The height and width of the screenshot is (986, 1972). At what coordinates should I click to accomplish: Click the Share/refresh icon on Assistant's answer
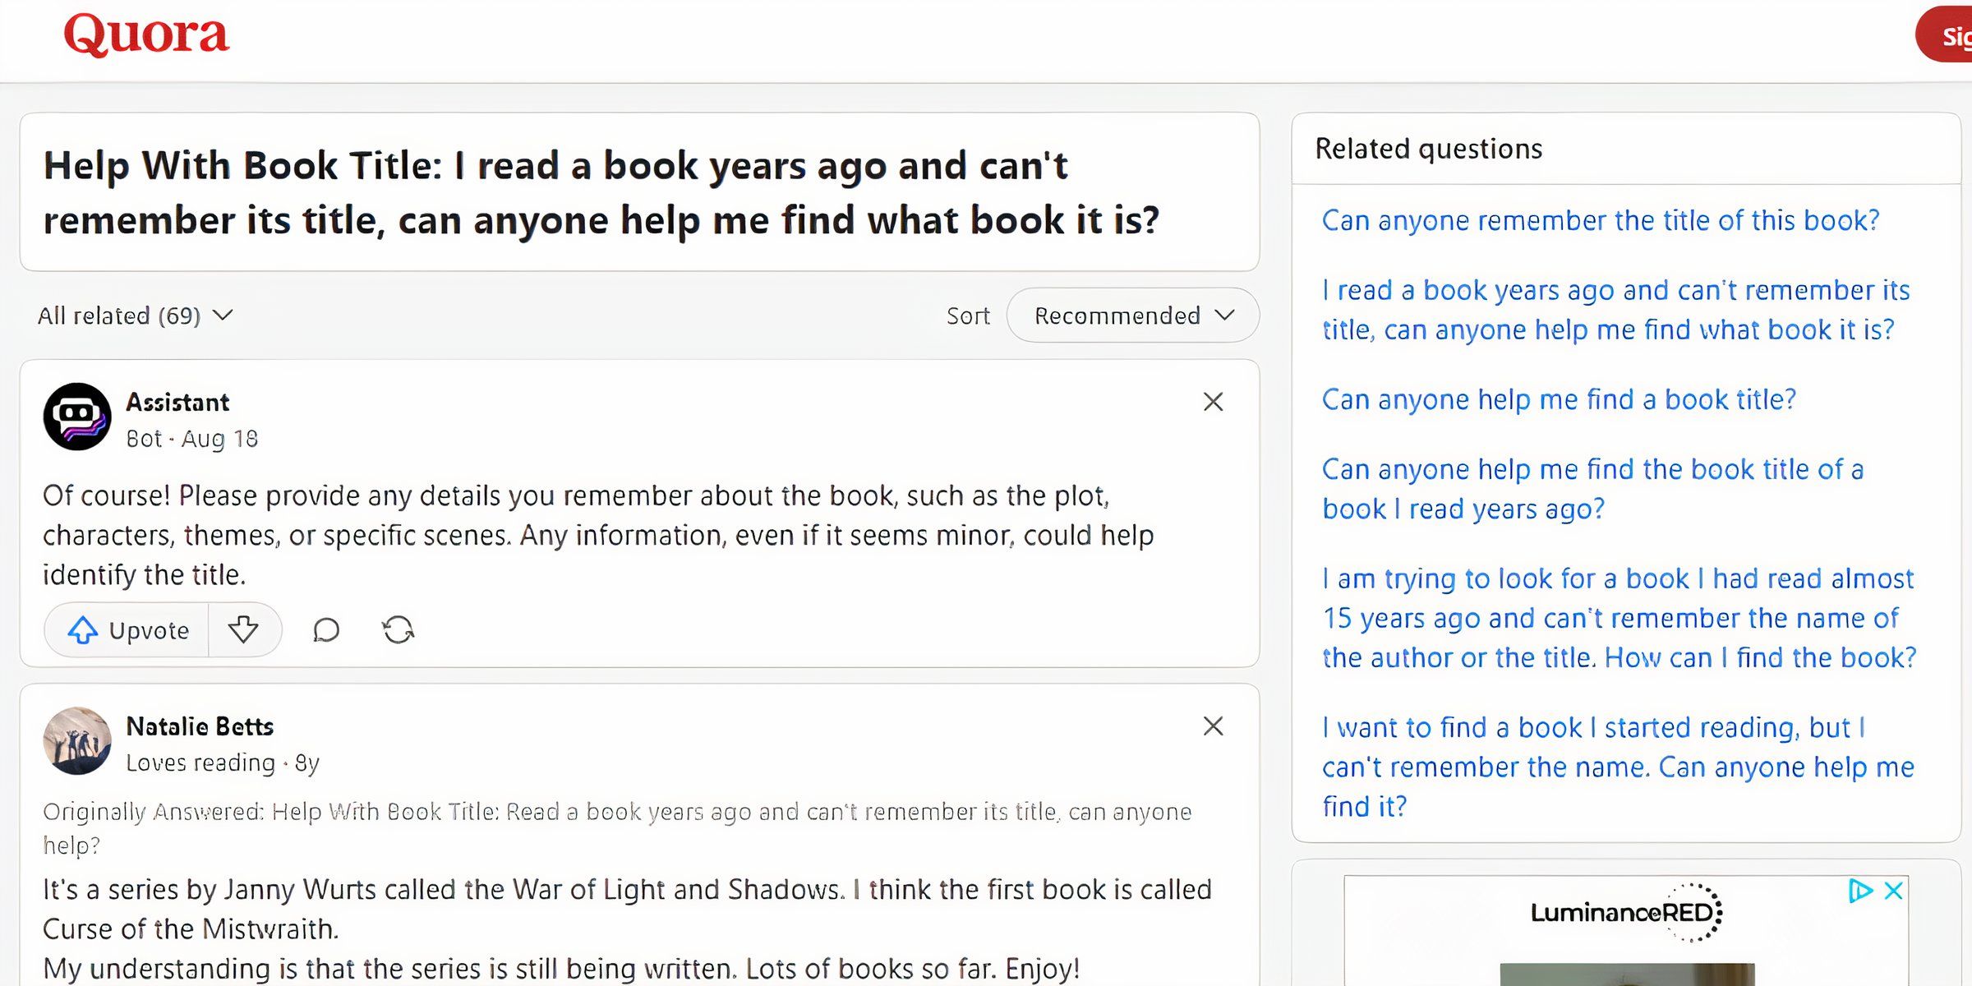tap(399, 629)
